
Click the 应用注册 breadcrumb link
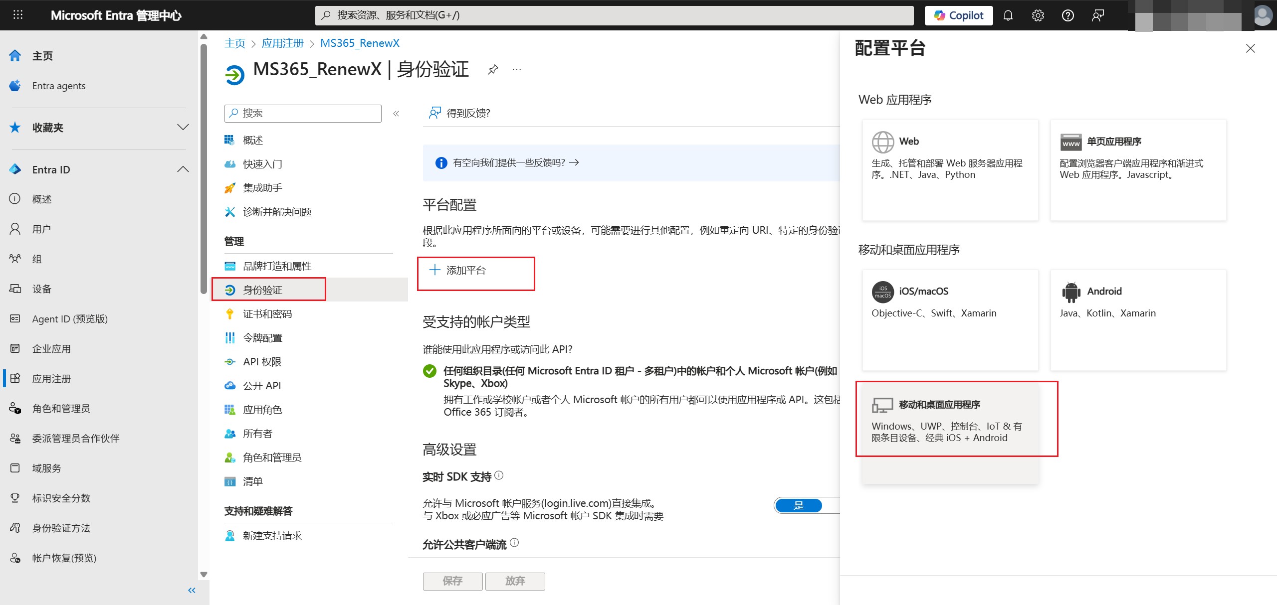point(283,43)
